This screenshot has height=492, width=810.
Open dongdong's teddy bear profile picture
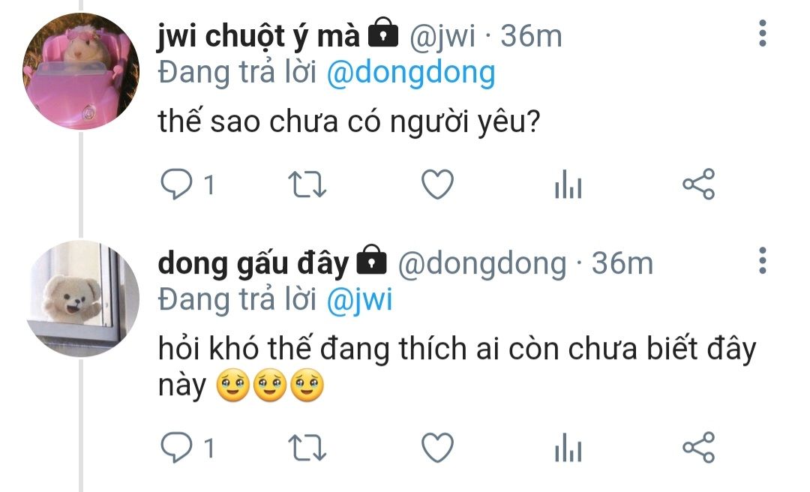tap(82, 298)
